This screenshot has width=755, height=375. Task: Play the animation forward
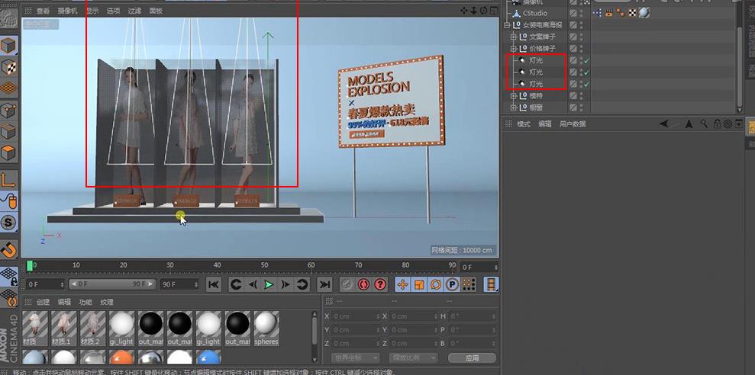point(269,284)
